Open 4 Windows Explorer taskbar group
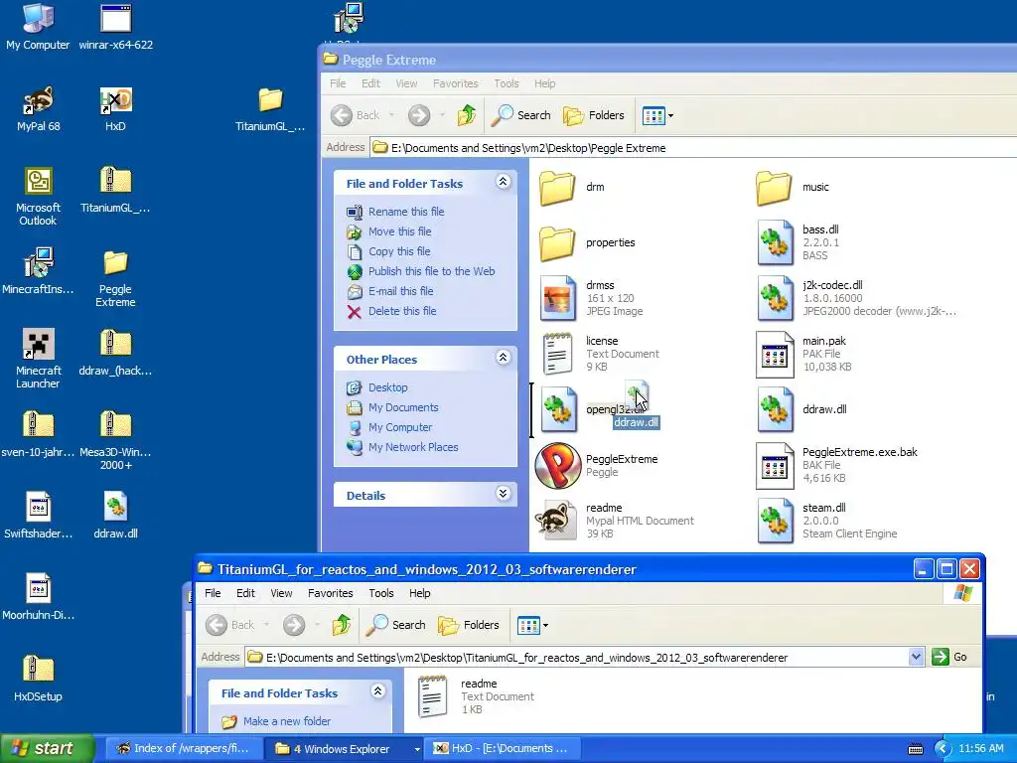This screenshot has height=763, width=1017. coord(346,749)
